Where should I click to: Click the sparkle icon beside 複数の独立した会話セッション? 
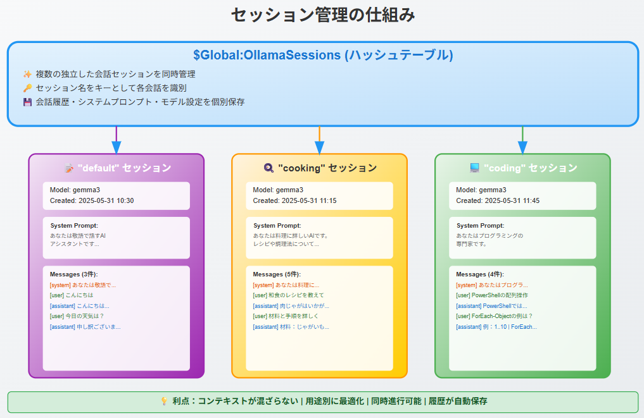(x=27, y=74)
